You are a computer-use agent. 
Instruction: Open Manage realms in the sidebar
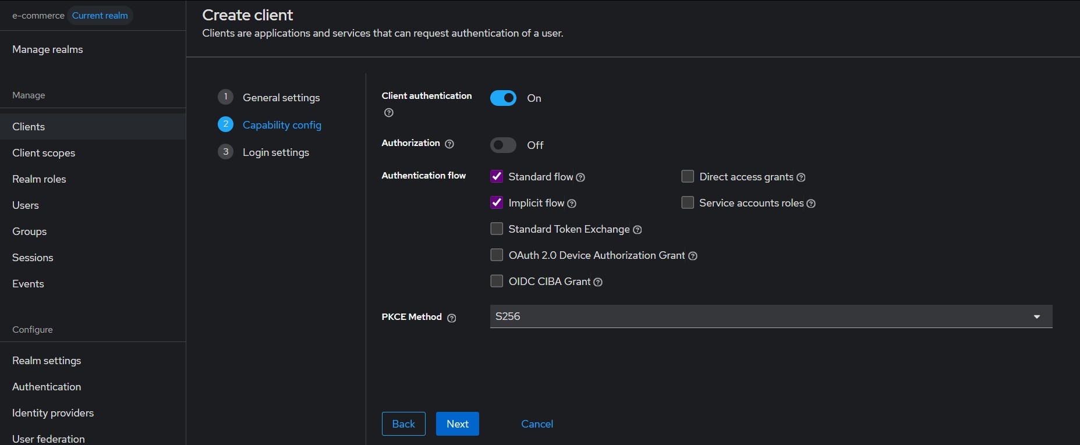(x=48, y=49)
